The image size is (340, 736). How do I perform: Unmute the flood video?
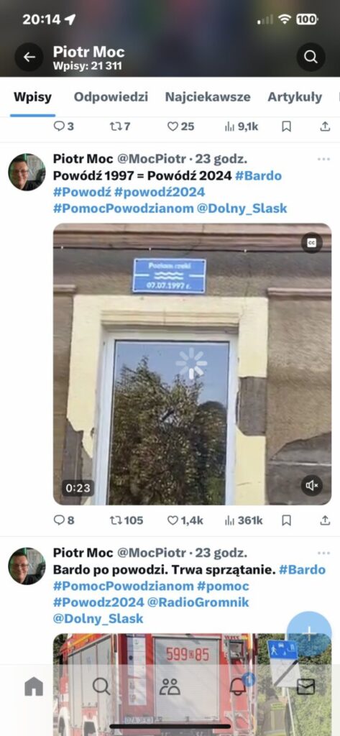pos(312,485)
